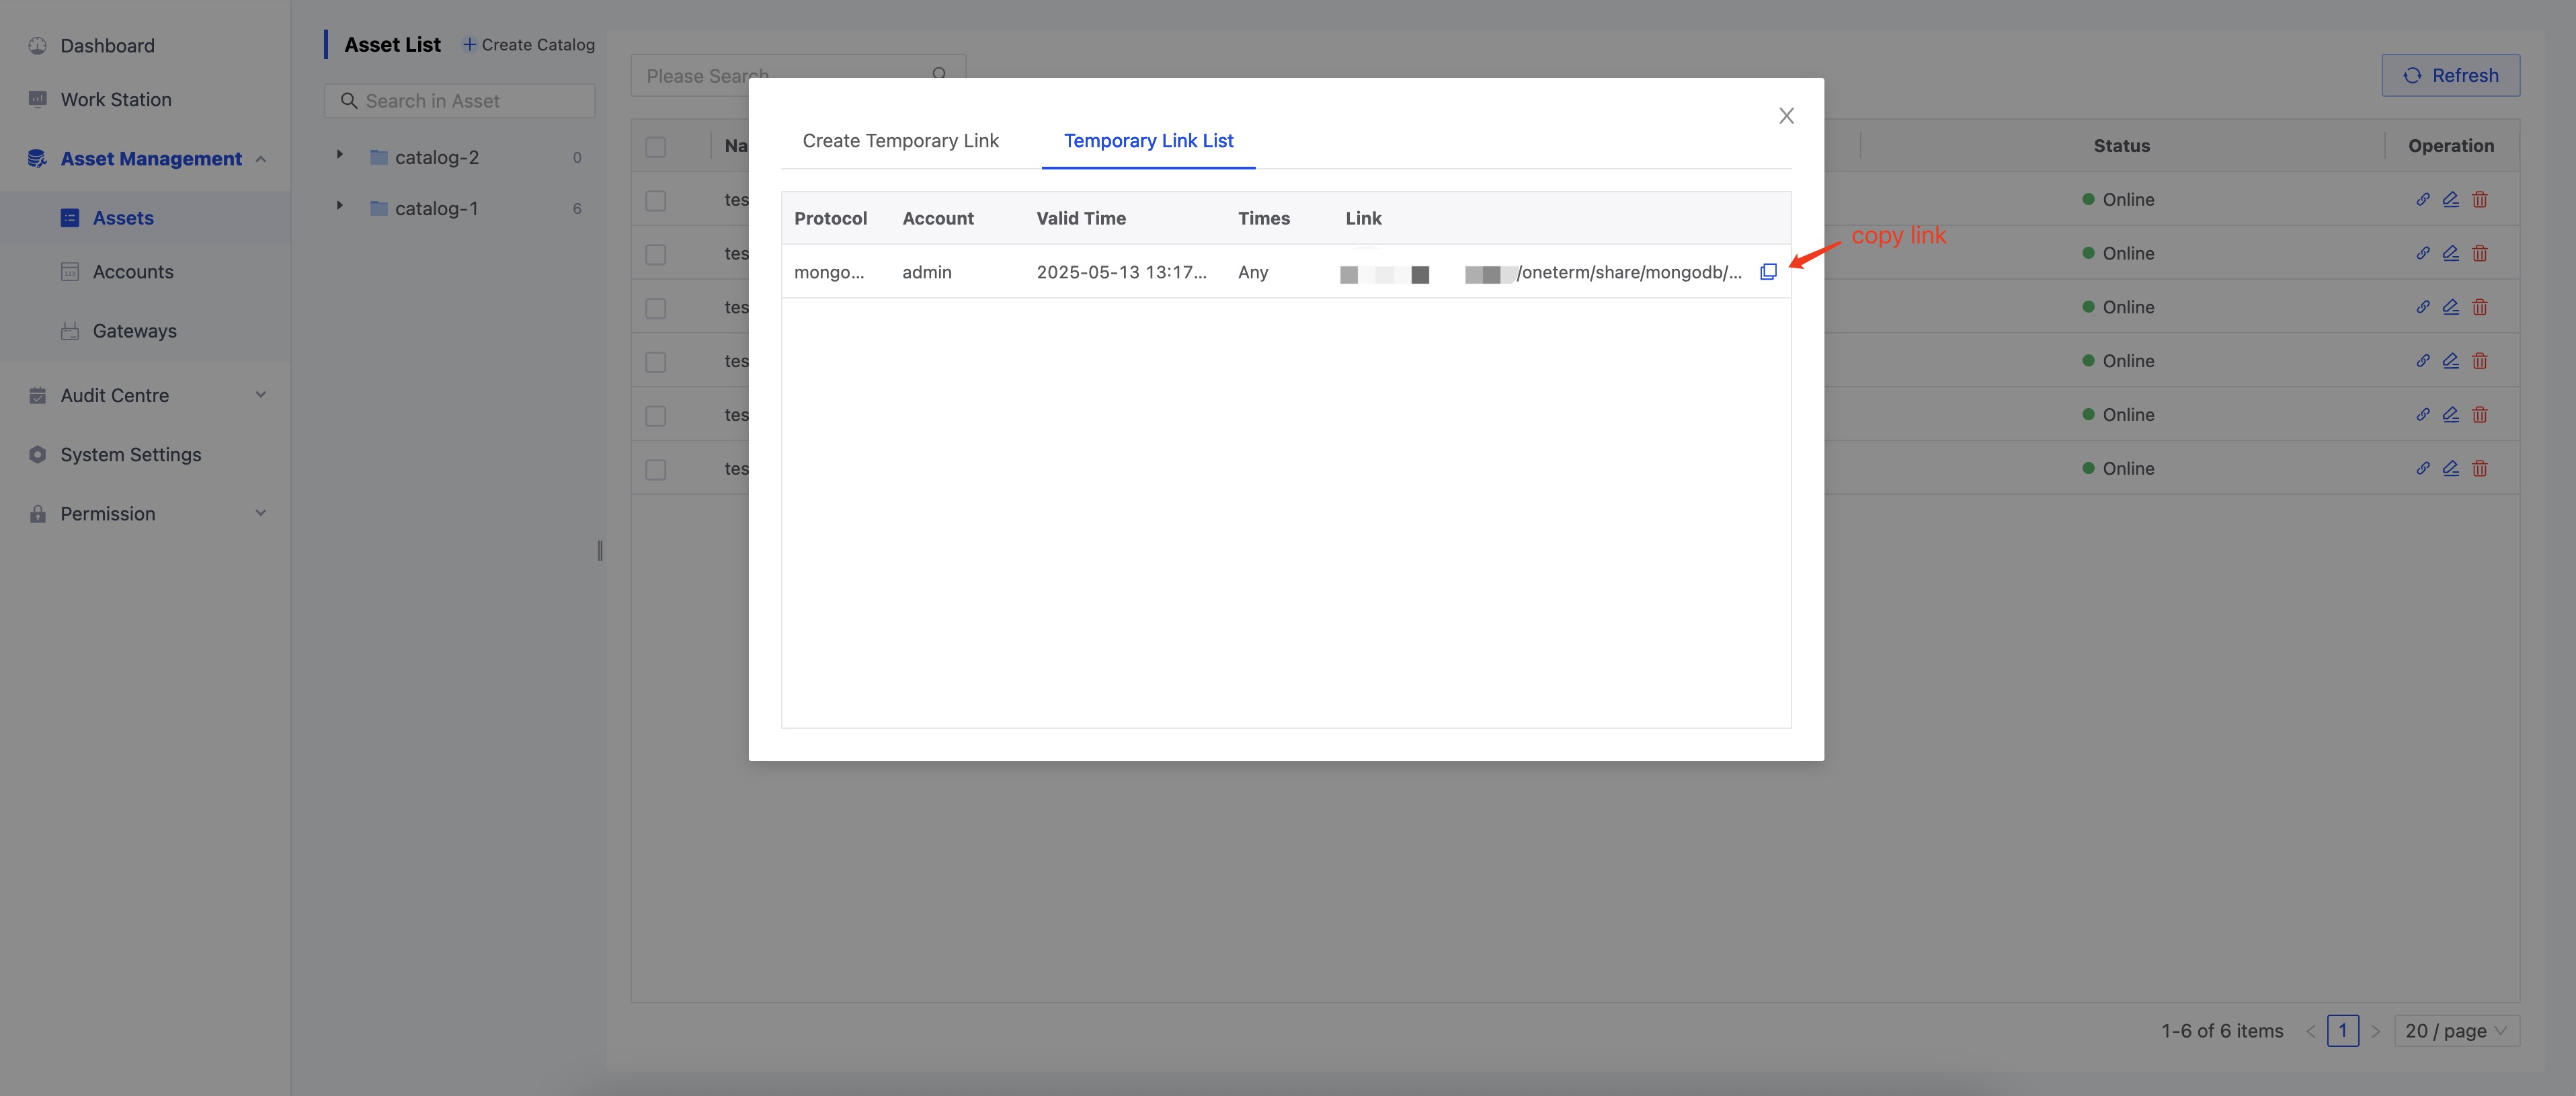Go to page 1 in pagination
Viewport: 2576px width, 1096px height.
coord(2342,1031)
